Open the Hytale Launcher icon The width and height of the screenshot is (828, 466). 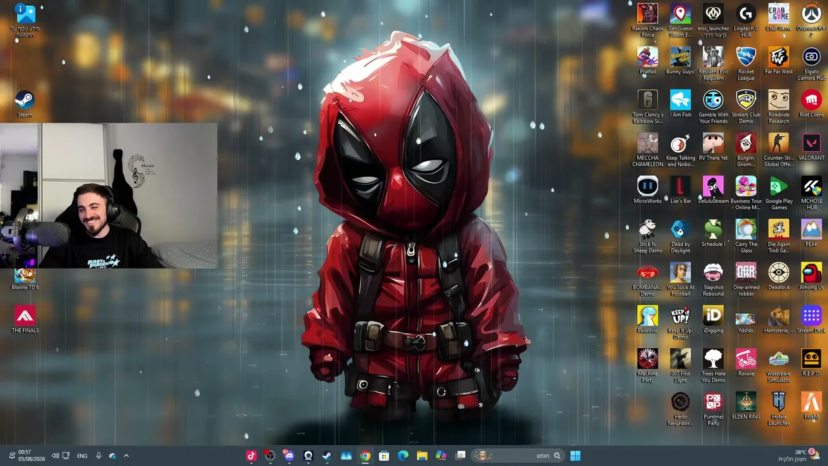pos(778,409)
